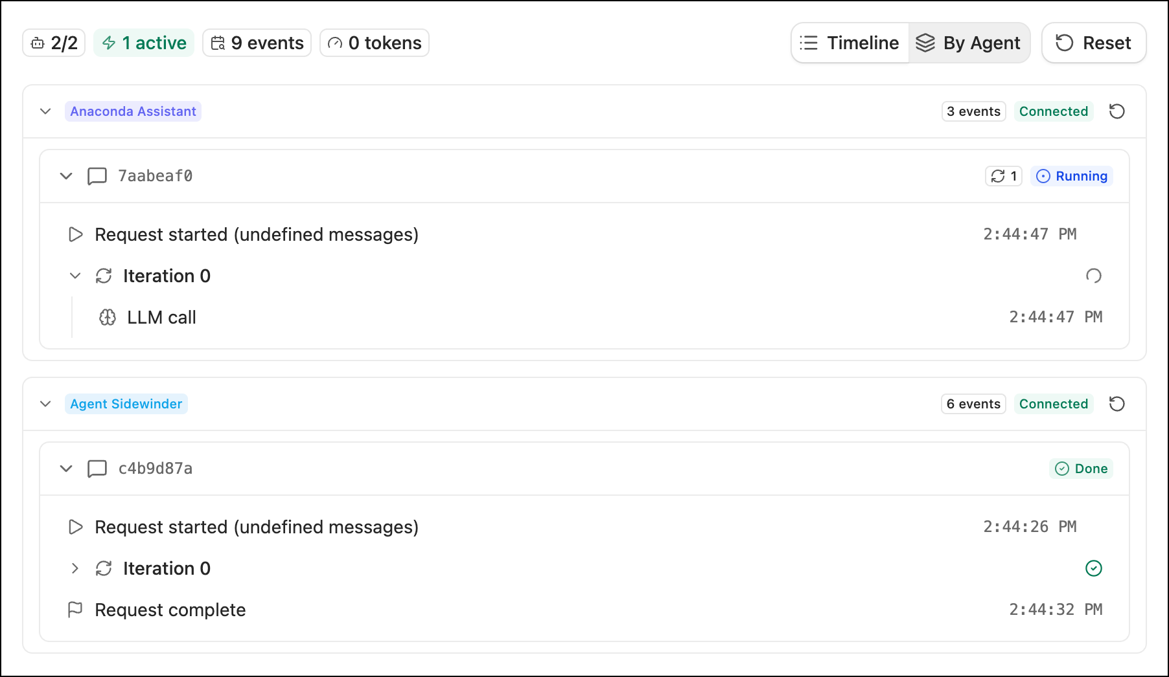Collapse the Anaconda Assistant section
Viewport: 1169px width, 677px height.
[x=45, y=111]
